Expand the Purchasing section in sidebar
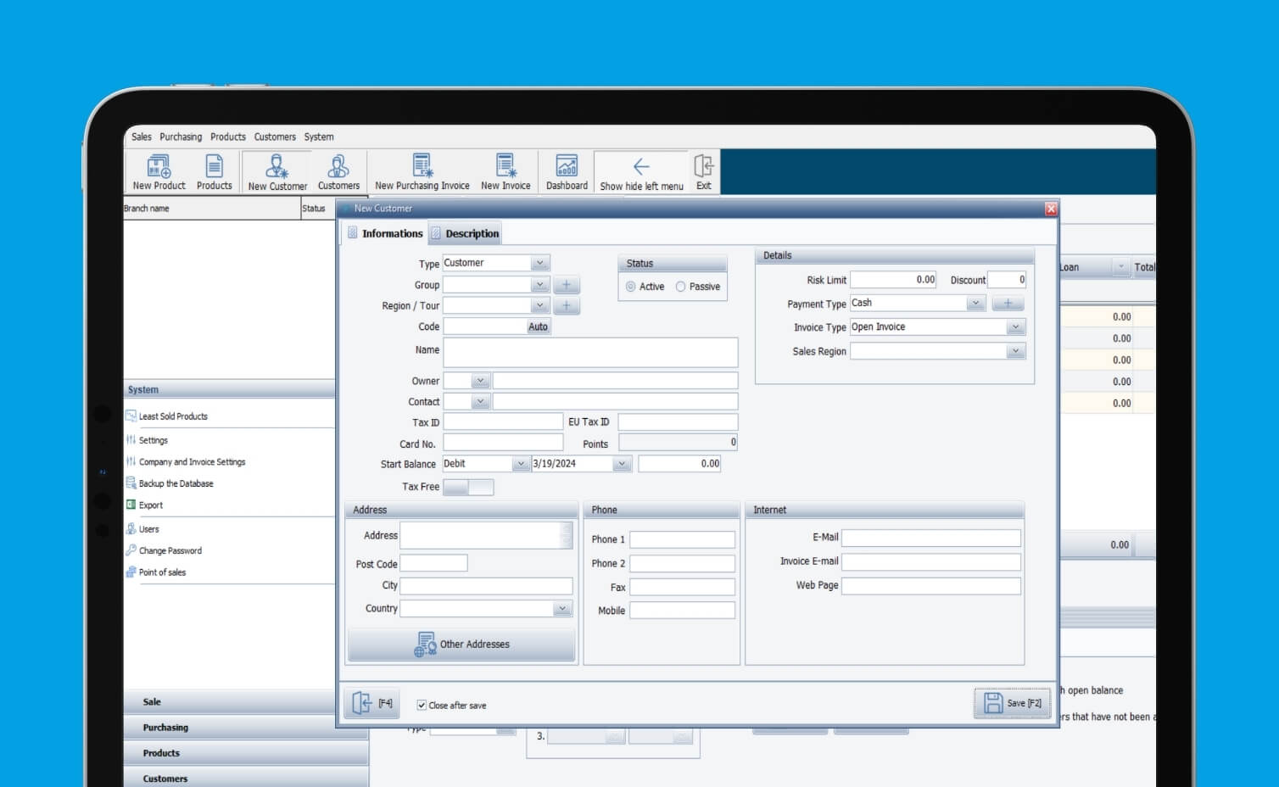1279x787 pixels. click(x=246, y=728)
